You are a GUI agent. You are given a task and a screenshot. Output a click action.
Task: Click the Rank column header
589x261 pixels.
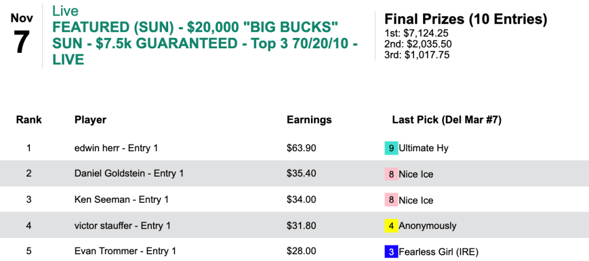click(x=29, y=120)
